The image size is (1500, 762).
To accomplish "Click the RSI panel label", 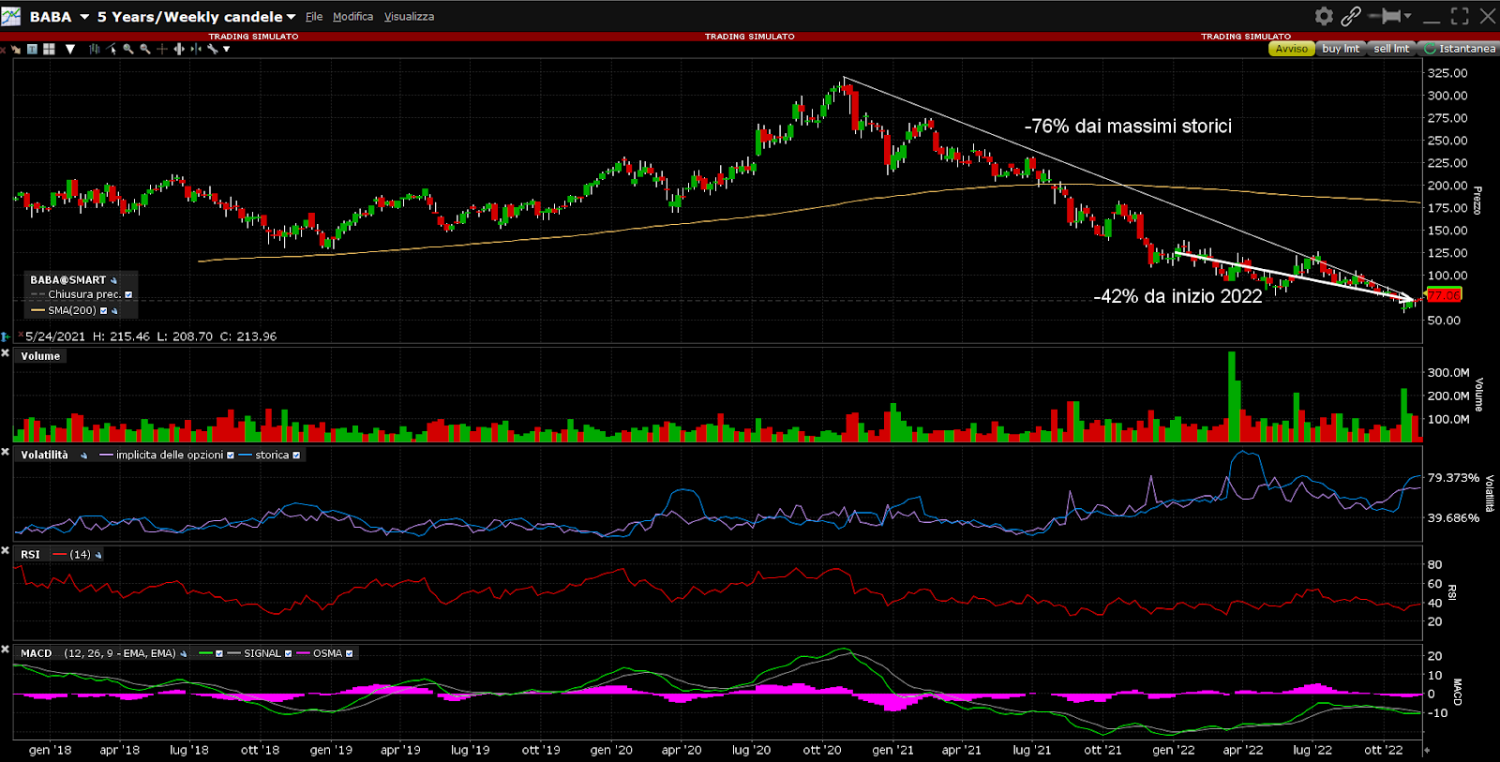I will pyautogui.click(x=31, y=555).
